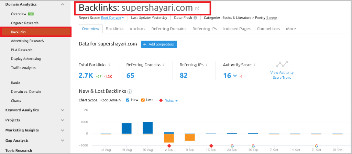The height and width of the screenshot is (154, 352).
Task: Click the orange lost bar for 2 Sep
Action: (x=169, y=138)
